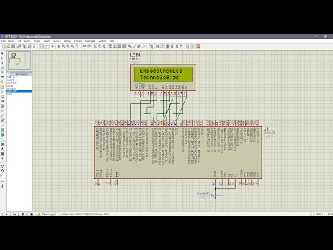This screenshot has height=250, width=333.
Task: Select the Selection Mode arrow tool
Action: coord(3,53)
